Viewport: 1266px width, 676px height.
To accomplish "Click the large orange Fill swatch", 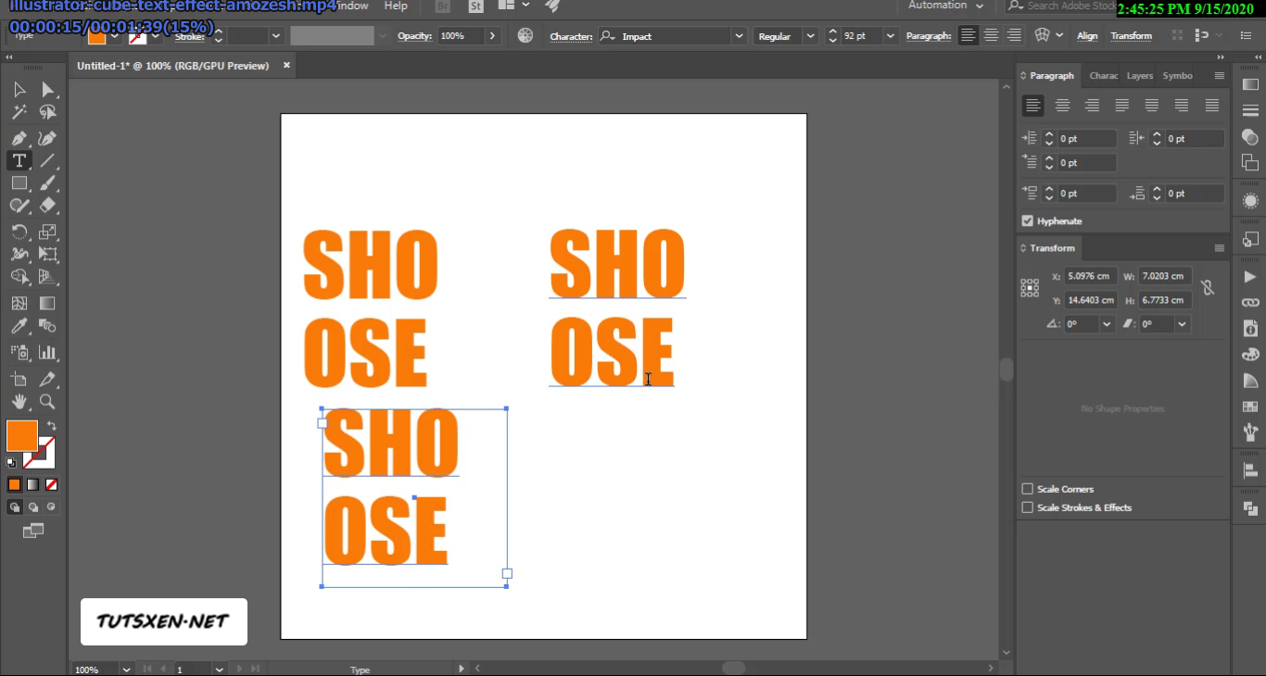I will point(22,436).
